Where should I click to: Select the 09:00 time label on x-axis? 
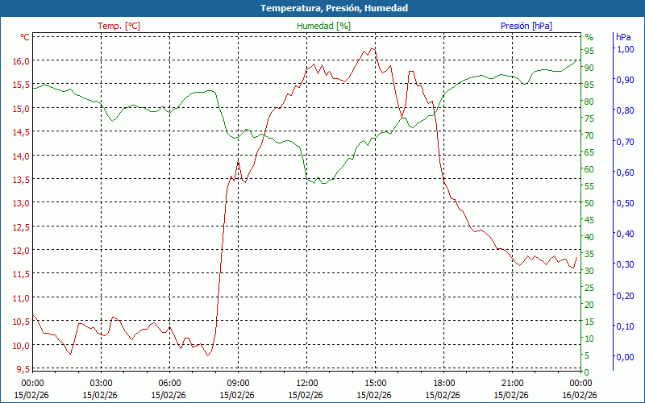point(238,383)
